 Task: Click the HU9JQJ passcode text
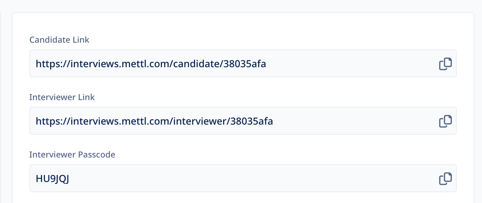(53, 179)
